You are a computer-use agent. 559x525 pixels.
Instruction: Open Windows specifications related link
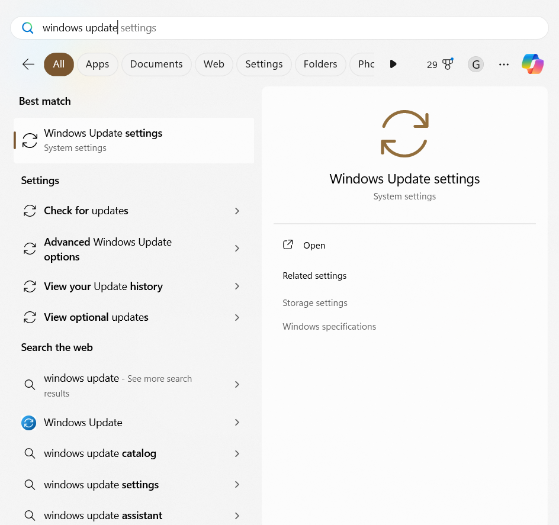(x=329, y=327)
